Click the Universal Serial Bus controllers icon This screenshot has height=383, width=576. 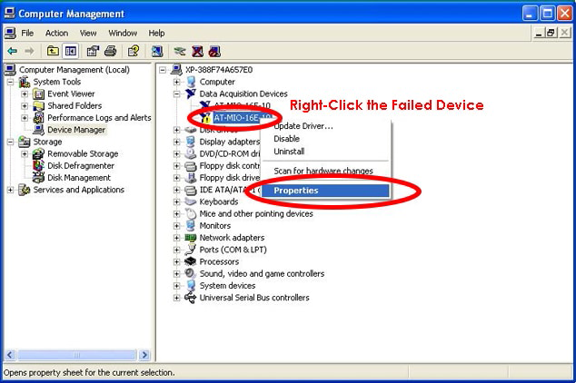[x=191, y=298]
